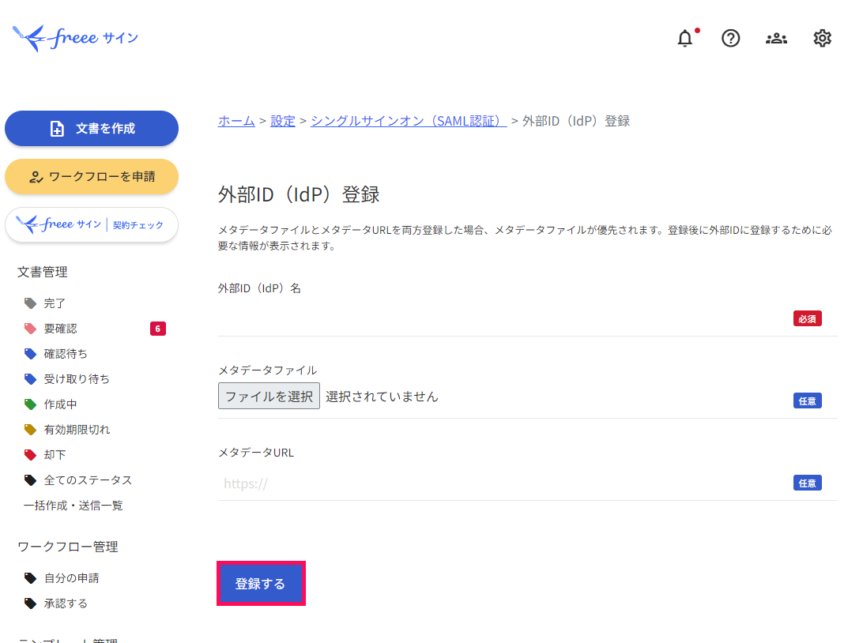The height and width of the screenshot is (643, 863).
Task: Open 受け取り待ち documents
Action: point(77,379)
